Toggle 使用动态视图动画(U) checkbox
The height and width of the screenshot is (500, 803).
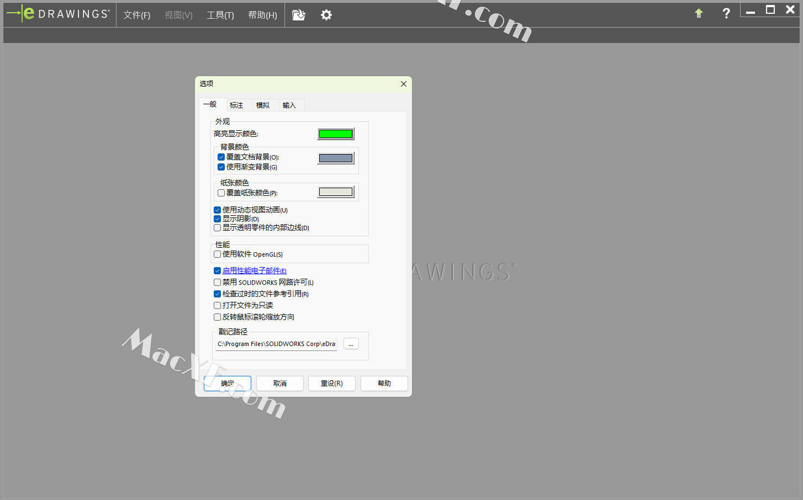point(217,210)
